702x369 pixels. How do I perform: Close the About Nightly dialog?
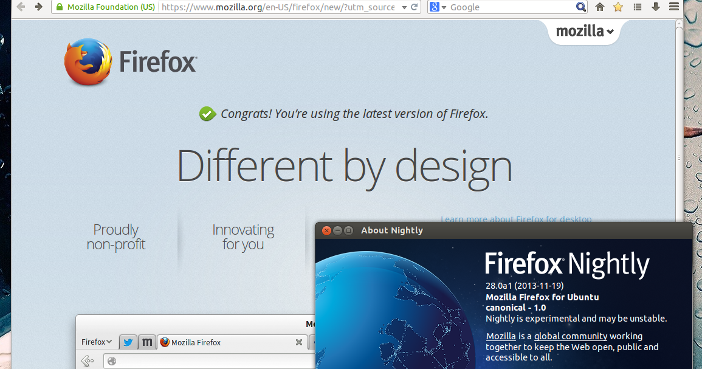[326, 230]
